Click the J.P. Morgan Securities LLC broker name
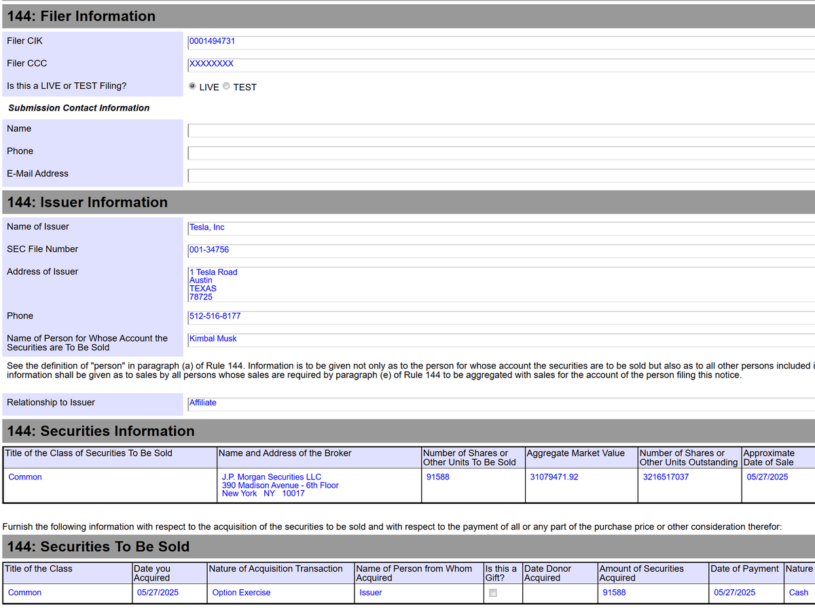The height and width of the screenshot is (611, 815). tap(272, 477)
